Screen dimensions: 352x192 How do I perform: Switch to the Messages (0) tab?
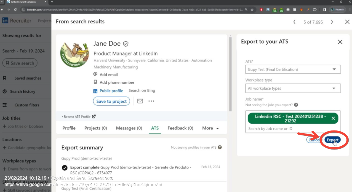(x=129, y=128)
